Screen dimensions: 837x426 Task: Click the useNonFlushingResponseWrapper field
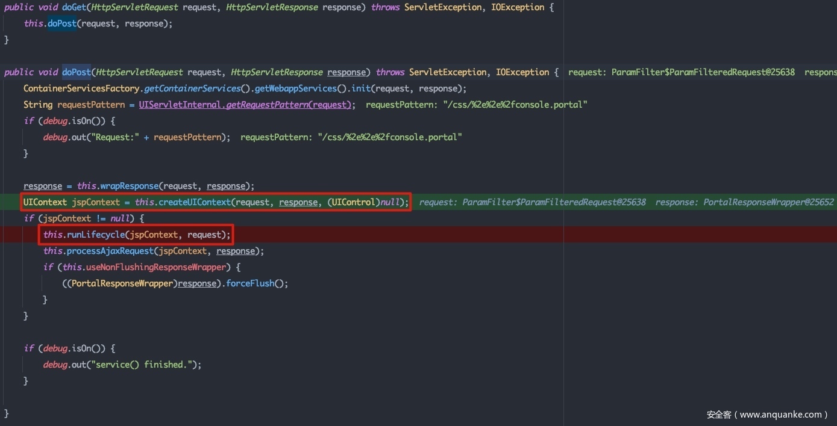tap(157, 267)
